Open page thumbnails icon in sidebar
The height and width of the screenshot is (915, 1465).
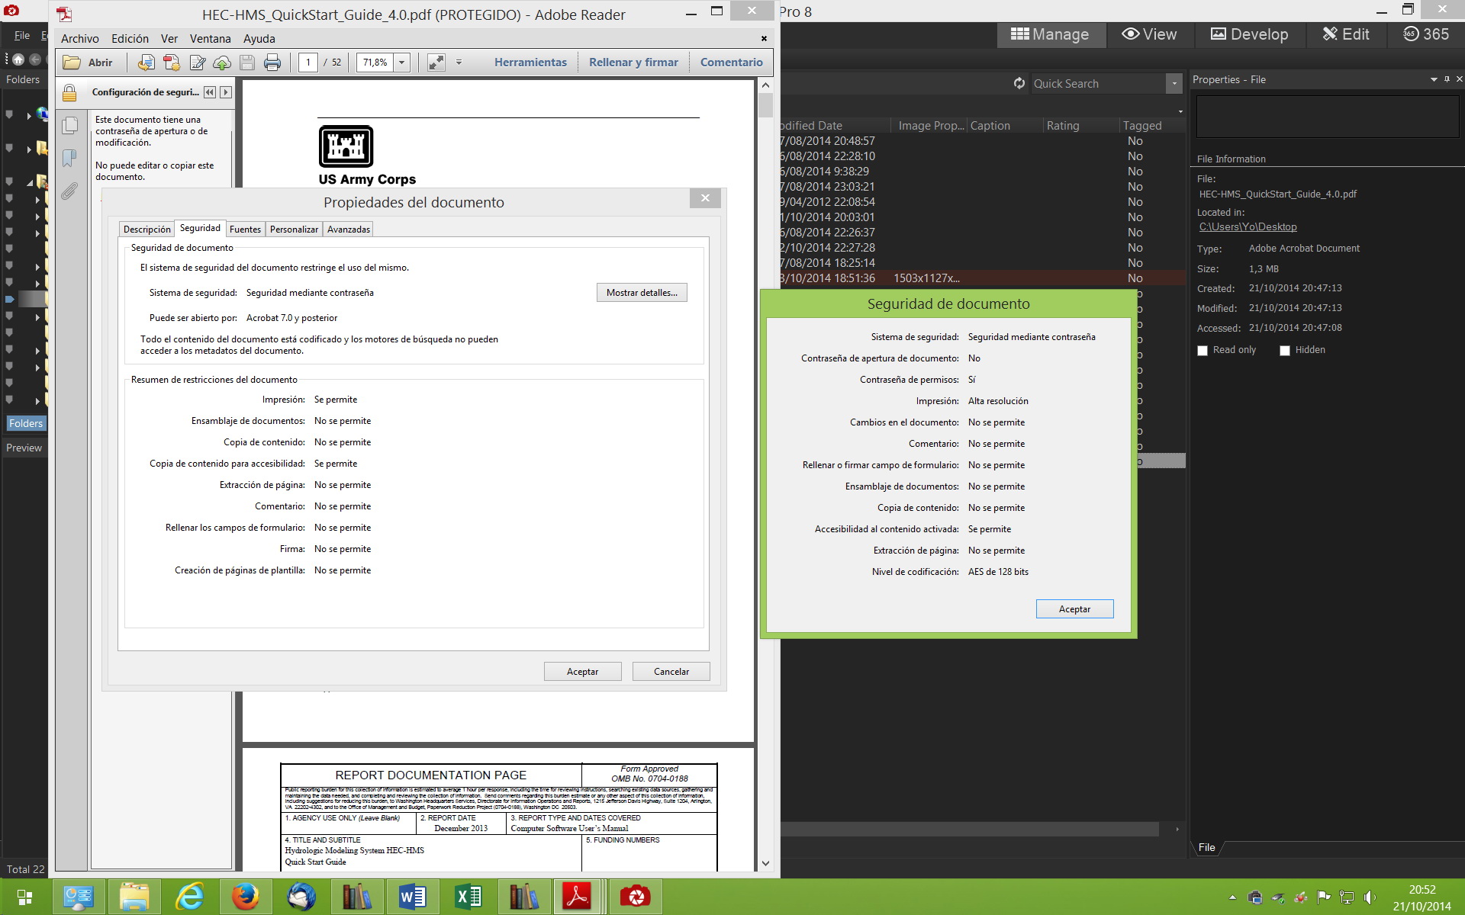coord(69,125)
